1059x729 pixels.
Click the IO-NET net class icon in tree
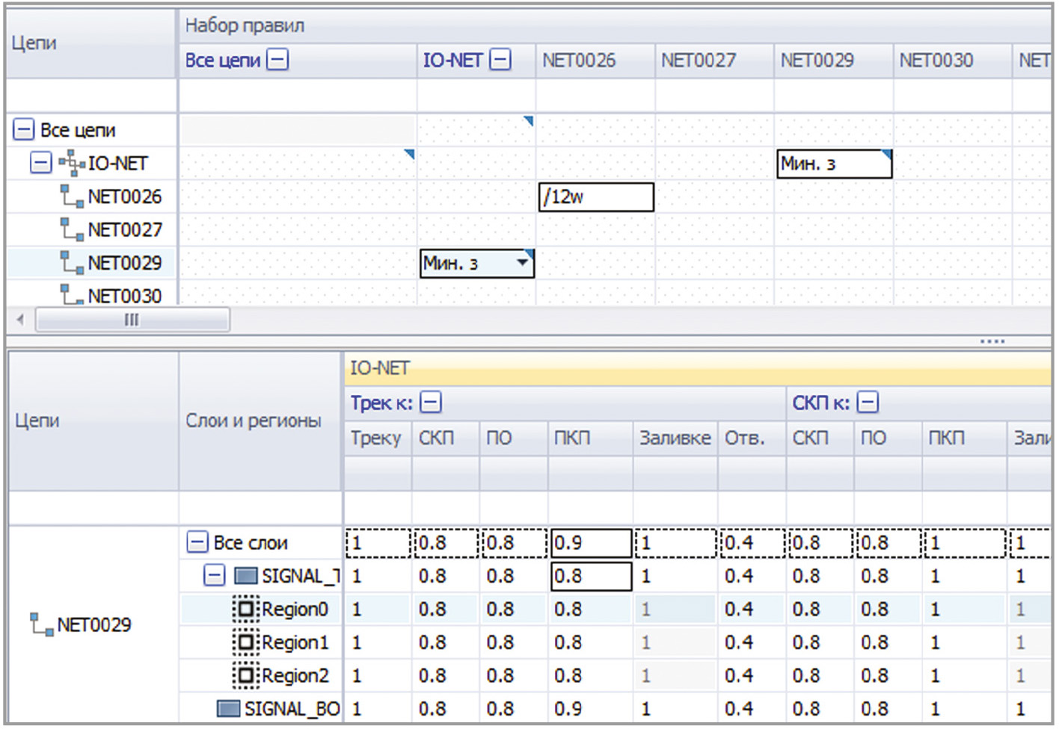(x=72, y=163)
